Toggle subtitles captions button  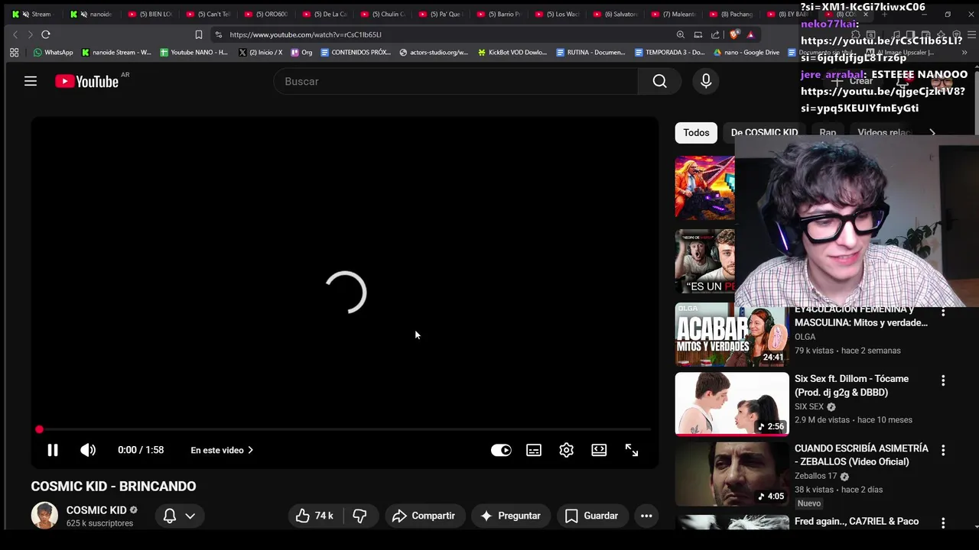pyautogui.click(x=534, y=450)
